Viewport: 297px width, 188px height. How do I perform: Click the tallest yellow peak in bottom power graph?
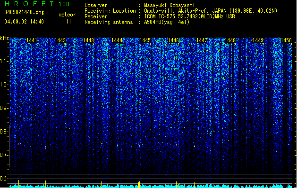pos(139,183)
